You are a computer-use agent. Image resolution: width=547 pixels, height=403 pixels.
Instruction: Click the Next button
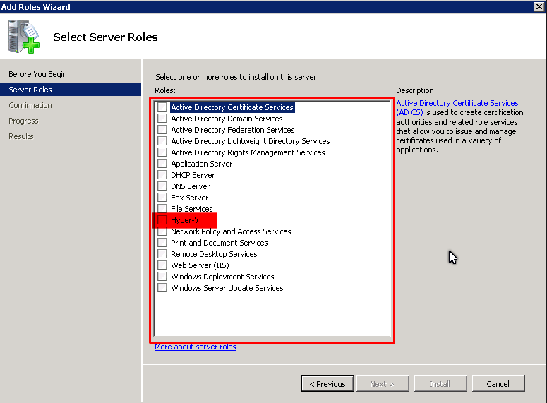[x=383, y=384]
